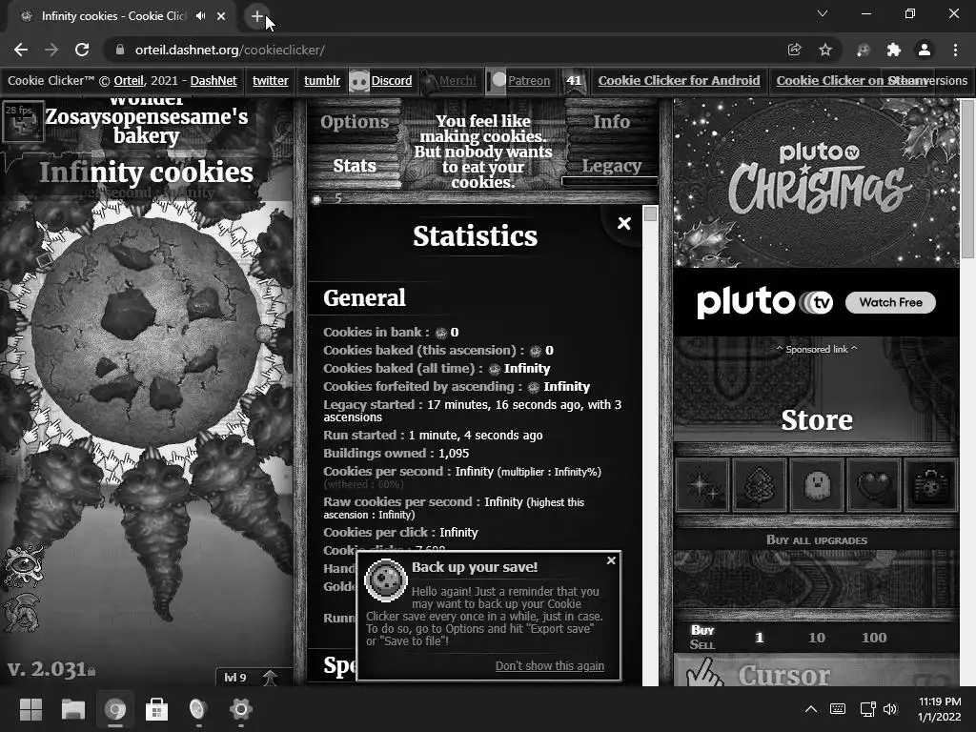Set bulk amount to 100
The image size is (976, 732).
pyautogui.click(x=874, y=638)
